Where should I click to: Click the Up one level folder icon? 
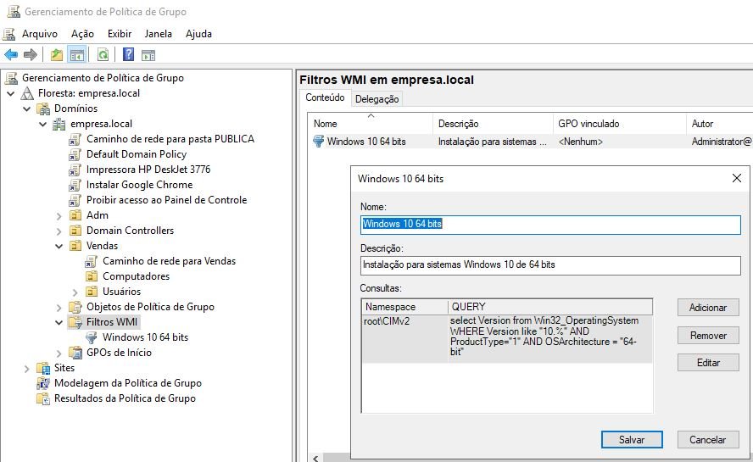57,55
